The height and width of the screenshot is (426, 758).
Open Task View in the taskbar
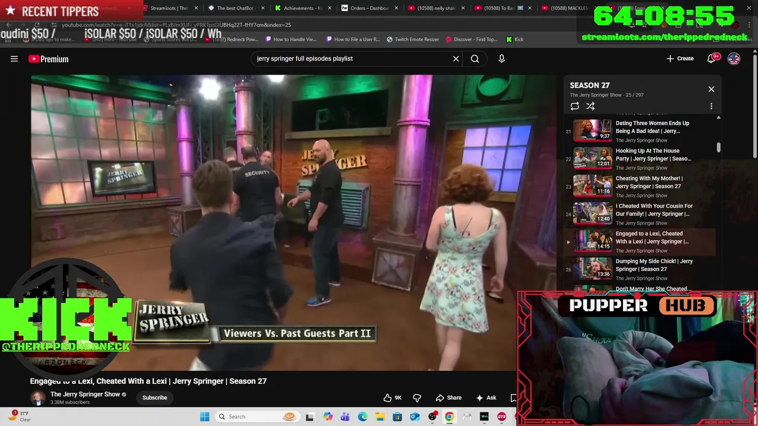click(309, 417)
